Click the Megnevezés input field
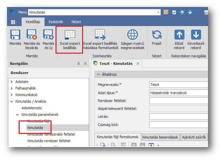This screenshot has width=222, height=161. [x=178, y=85]
